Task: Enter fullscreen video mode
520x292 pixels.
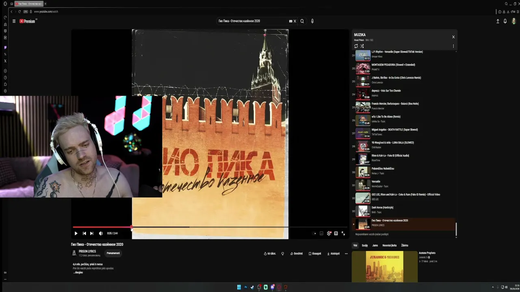Action: tap(343, 233)
